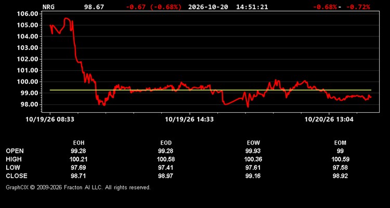Click the LOW row label
Viewport: 390px width, 208px height.
[x=13, y=167]
